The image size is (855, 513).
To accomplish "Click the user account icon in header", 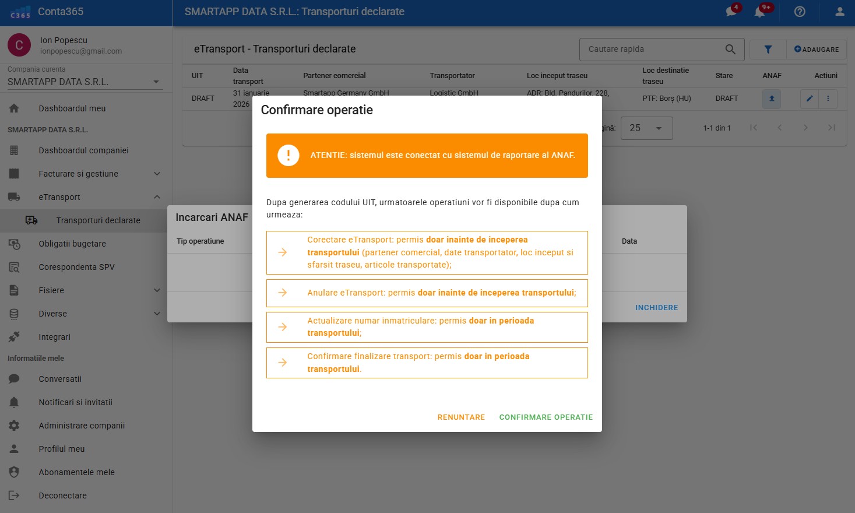I will point(839,12).
